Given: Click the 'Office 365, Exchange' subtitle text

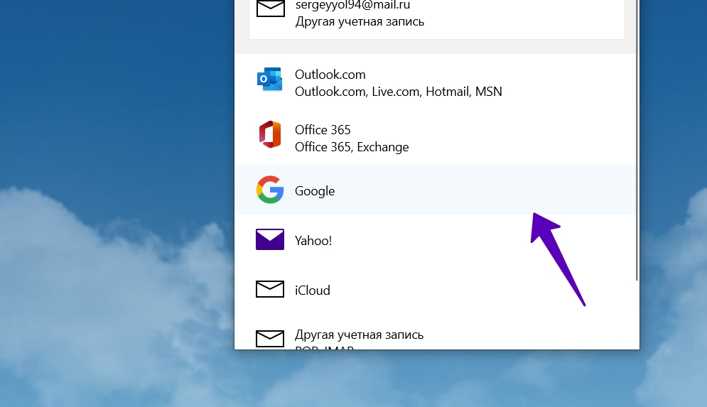Looking at the screenshot, I should point(352,147).
